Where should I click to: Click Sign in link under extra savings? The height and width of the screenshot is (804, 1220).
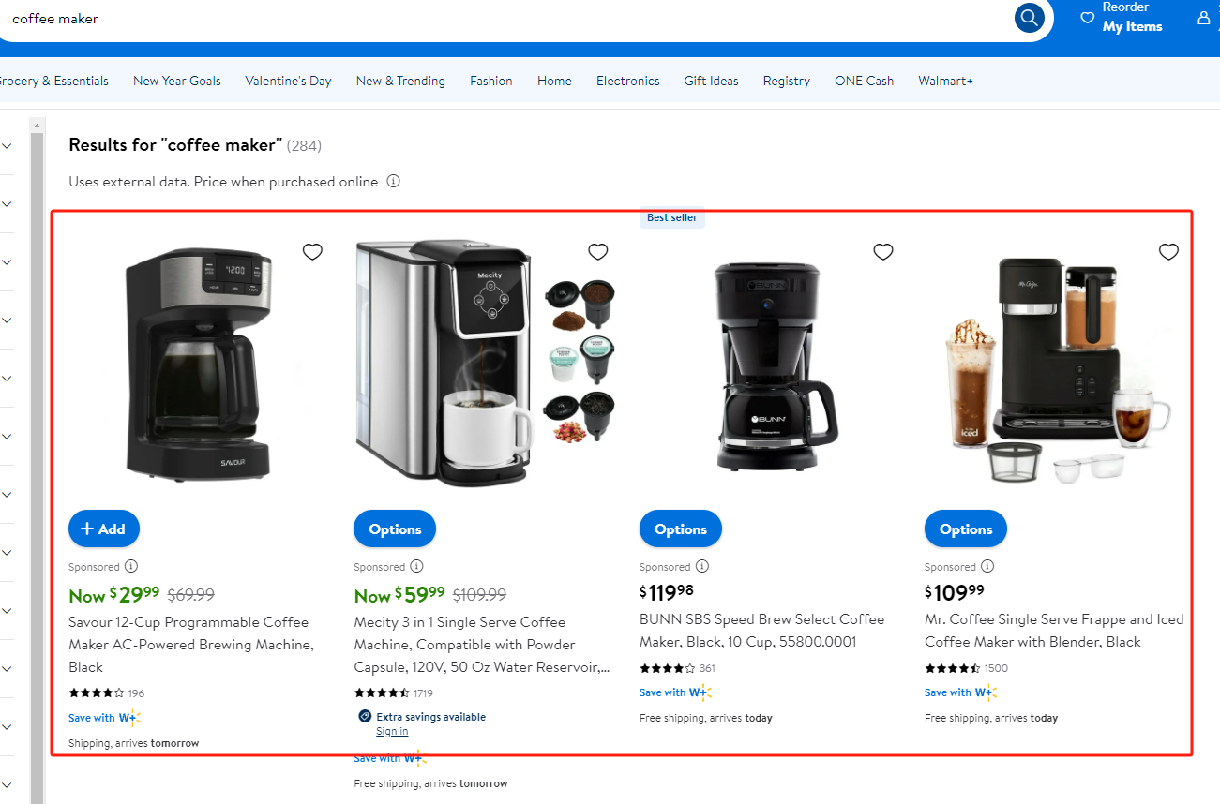coord(392,731)
